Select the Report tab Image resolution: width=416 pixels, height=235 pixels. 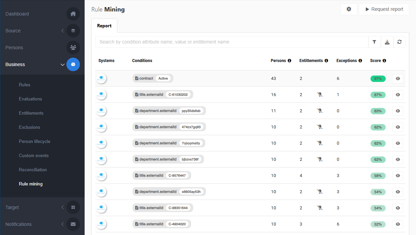[x=104, y=26]
